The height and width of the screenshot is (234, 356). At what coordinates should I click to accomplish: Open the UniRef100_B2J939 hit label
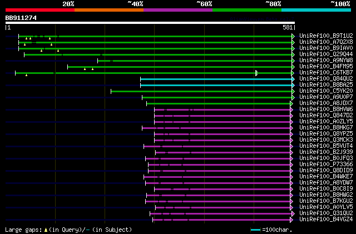pyautogui.click(x=326, y=152)
